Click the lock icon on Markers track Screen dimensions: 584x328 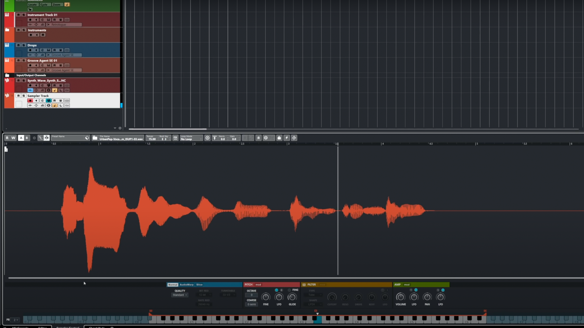coord(30,9)
